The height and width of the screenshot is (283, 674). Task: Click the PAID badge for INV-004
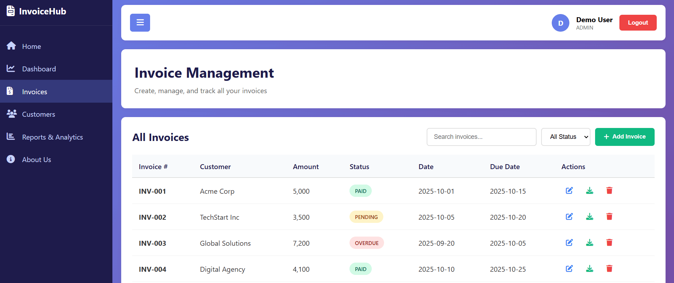tap(360, 269)
